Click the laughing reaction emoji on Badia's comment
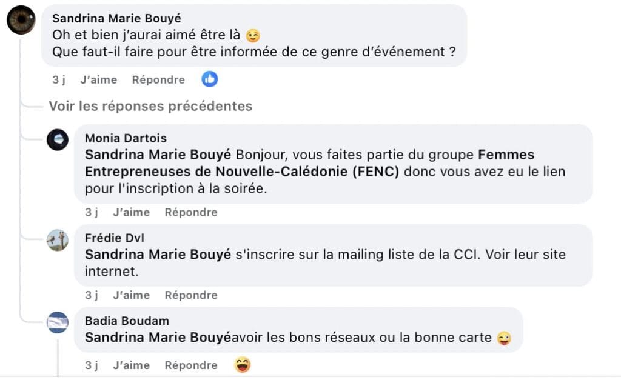 click(243, 365)
